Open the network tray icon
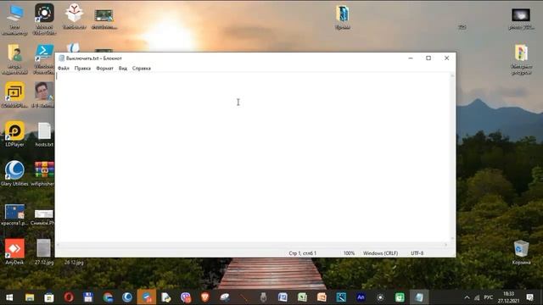The image size is (543, 305). 477,297
